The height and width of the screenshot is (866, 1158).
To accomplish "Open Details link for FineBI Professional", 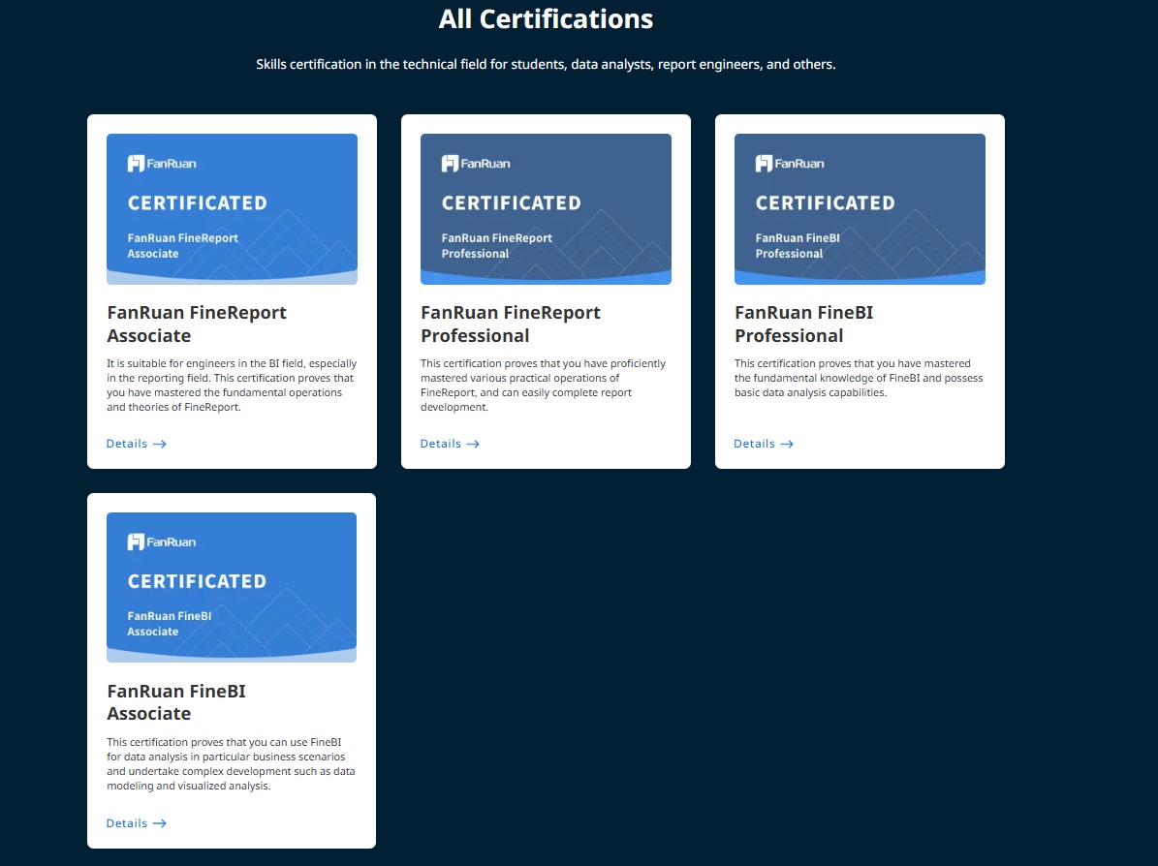I will tap(764, 444).
